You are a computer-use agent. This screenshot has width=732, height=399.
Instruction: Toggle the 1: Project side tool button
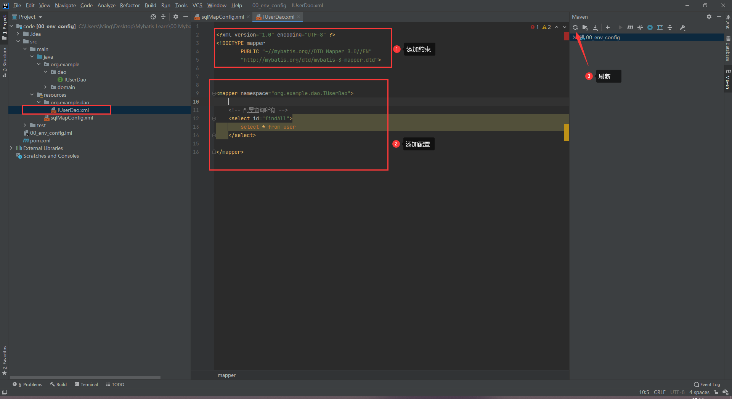tap(4, 27)
